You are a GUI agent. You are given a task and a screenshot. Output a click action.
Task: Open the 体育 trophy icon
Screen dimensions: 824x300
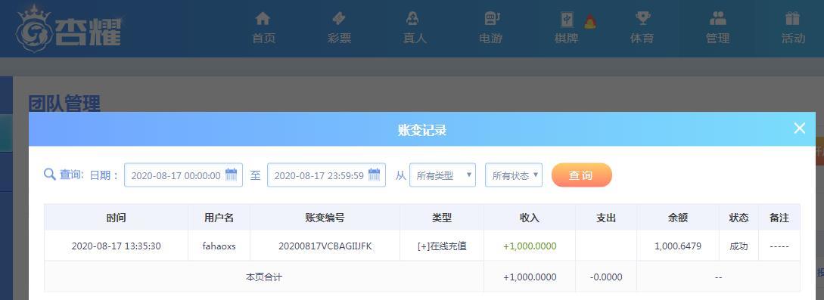642,20
